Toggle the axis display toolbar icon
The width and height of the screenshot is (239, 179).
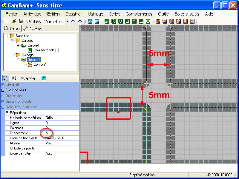pos(90,21)
